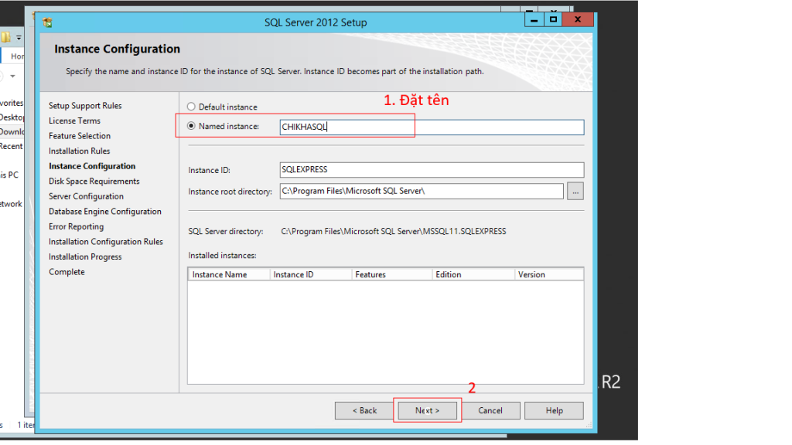The height and width of the screenshot is (445, 792).
Task: Sort by Version column header
Action: [x=549, y=274]
